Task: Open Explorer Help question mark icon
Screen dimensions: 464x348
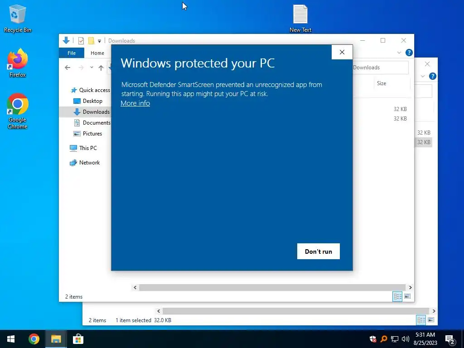Action: click(x=409, y=53)
